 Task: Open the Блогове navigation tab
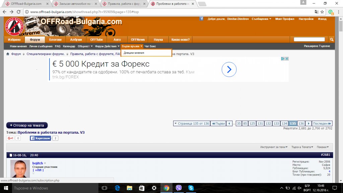pos(55,40)
